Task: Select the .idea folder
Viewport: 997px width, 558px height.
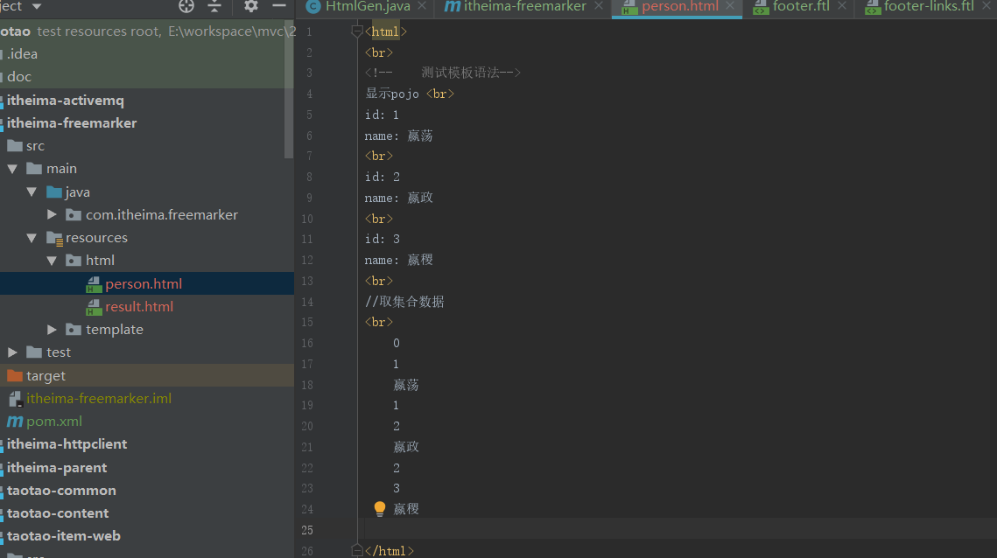Action: [22, 54]
